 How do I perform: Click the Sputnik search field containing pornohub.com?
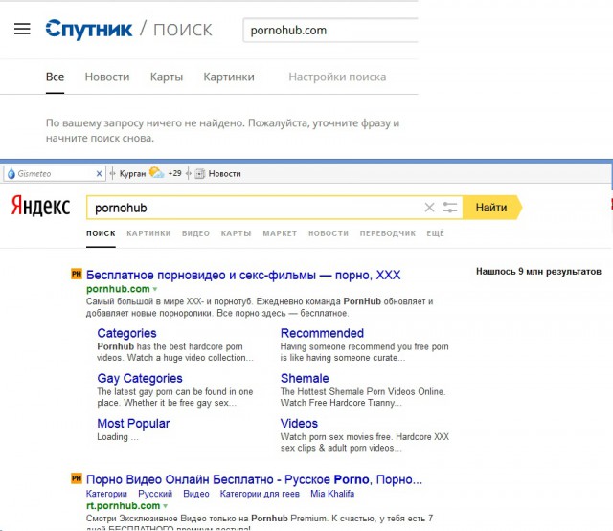[x=330, y=30]
